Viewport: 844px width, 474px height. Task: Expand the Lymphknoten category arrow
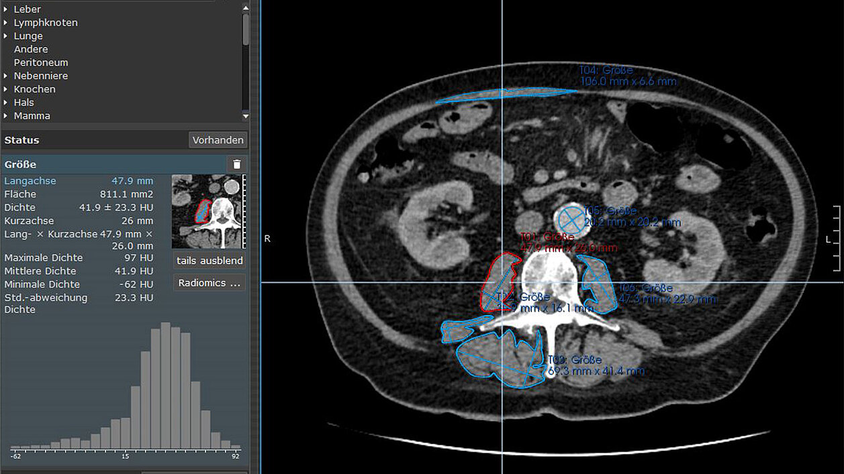point(6,23)
